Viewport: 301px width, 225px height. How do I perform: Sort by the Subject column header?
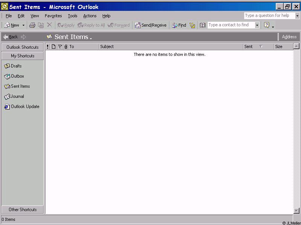pos(171,46)
